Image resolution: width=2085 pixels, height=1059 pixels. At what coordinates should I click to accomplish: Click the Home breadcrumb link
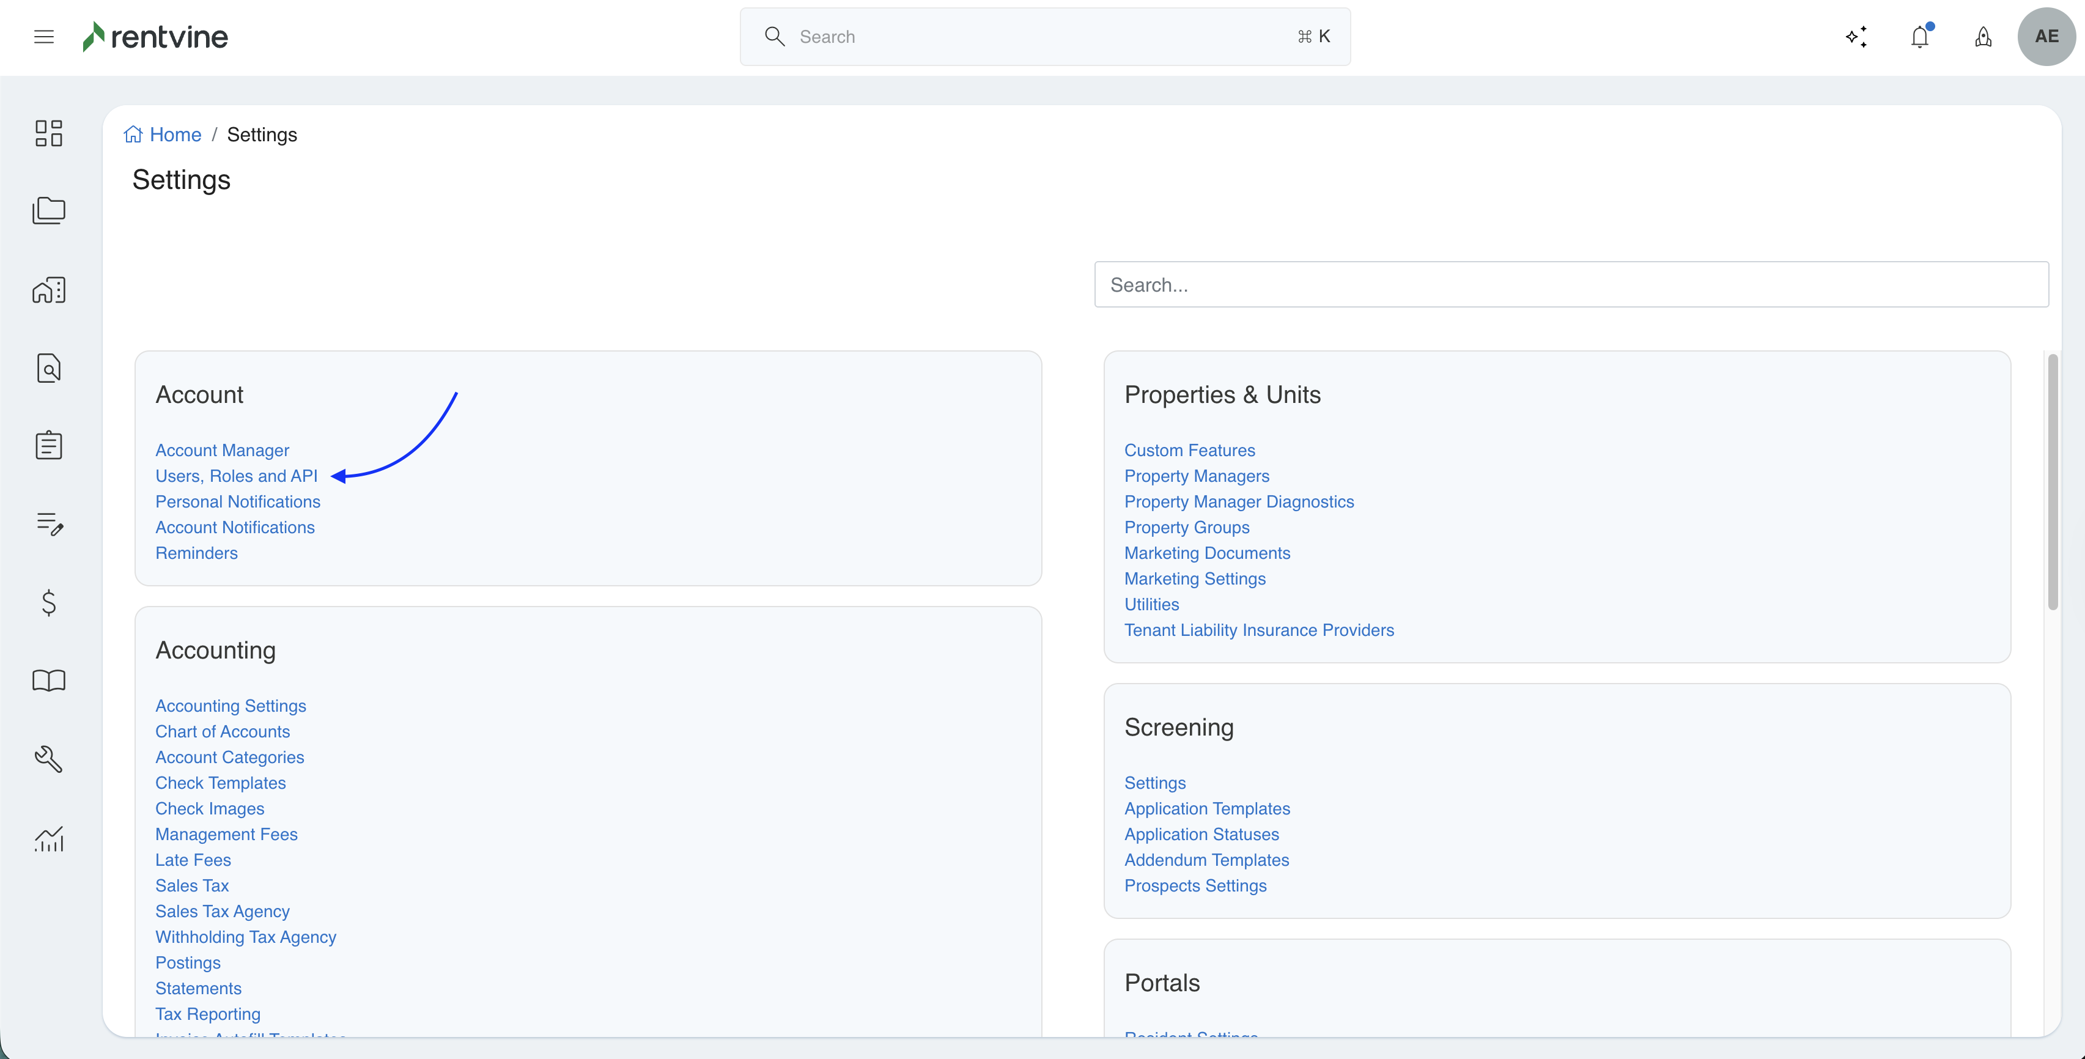(x=175, y=135)
